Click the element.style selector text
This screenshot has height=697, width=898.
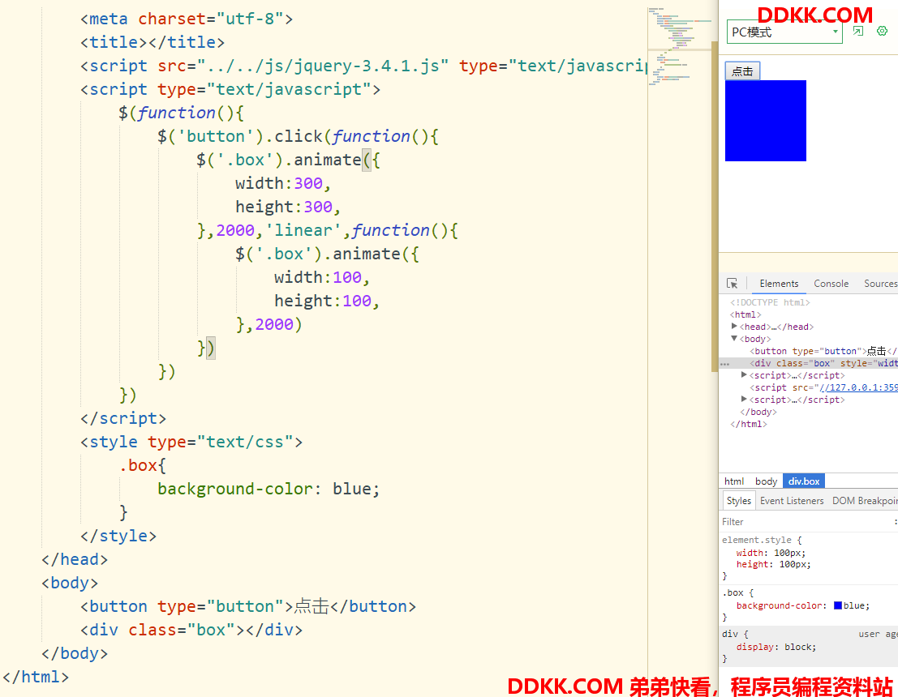pyautogui.click(x=756, y=540)
